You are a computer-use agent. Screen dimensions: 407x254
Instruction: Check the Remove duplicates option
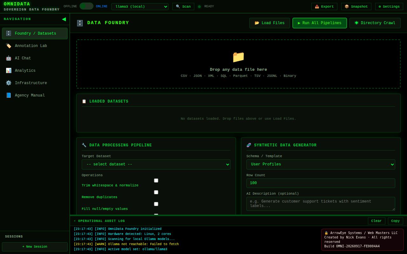pyautogui.click(x=156, y=192)
